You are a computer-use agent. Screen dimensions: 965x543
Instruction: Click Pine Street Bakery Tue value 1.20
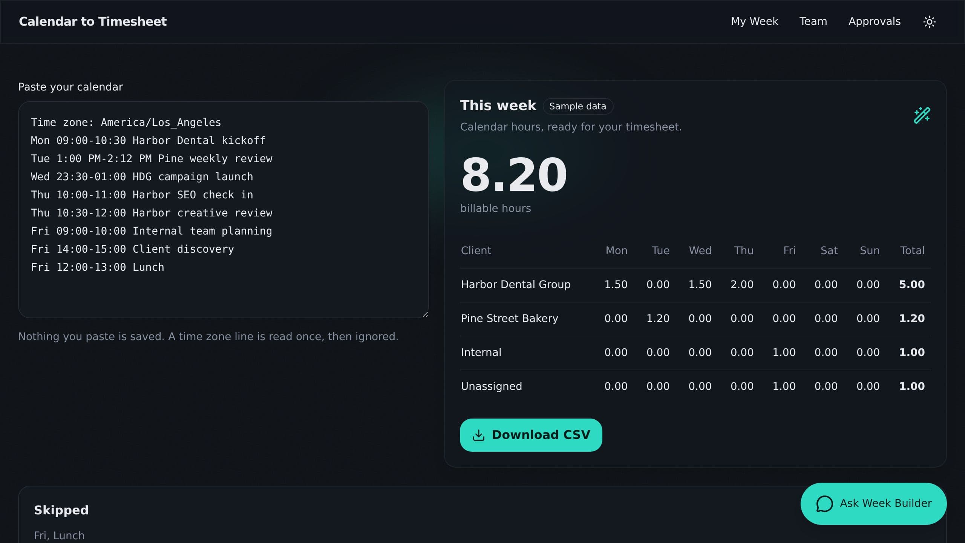658,319
